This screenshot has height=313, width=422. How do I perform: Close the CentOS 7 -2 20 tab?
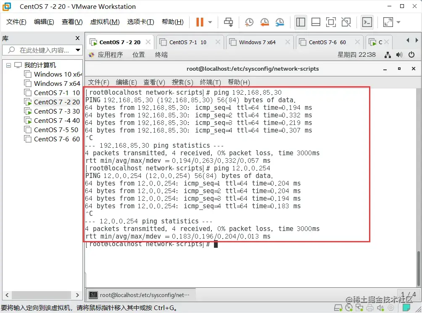point(148,42)
